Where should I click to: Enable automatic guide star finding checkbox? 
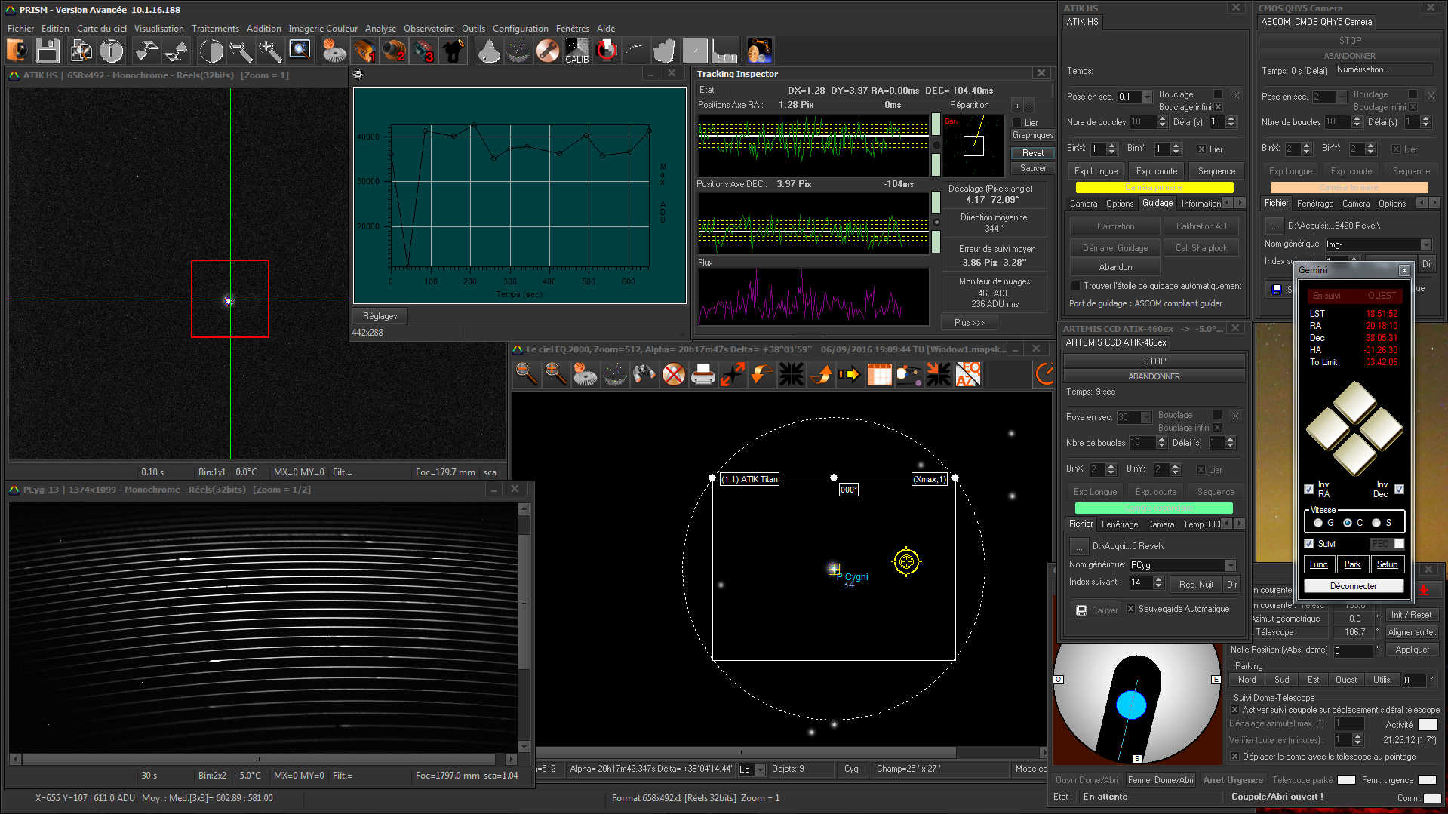[1076, 286]
